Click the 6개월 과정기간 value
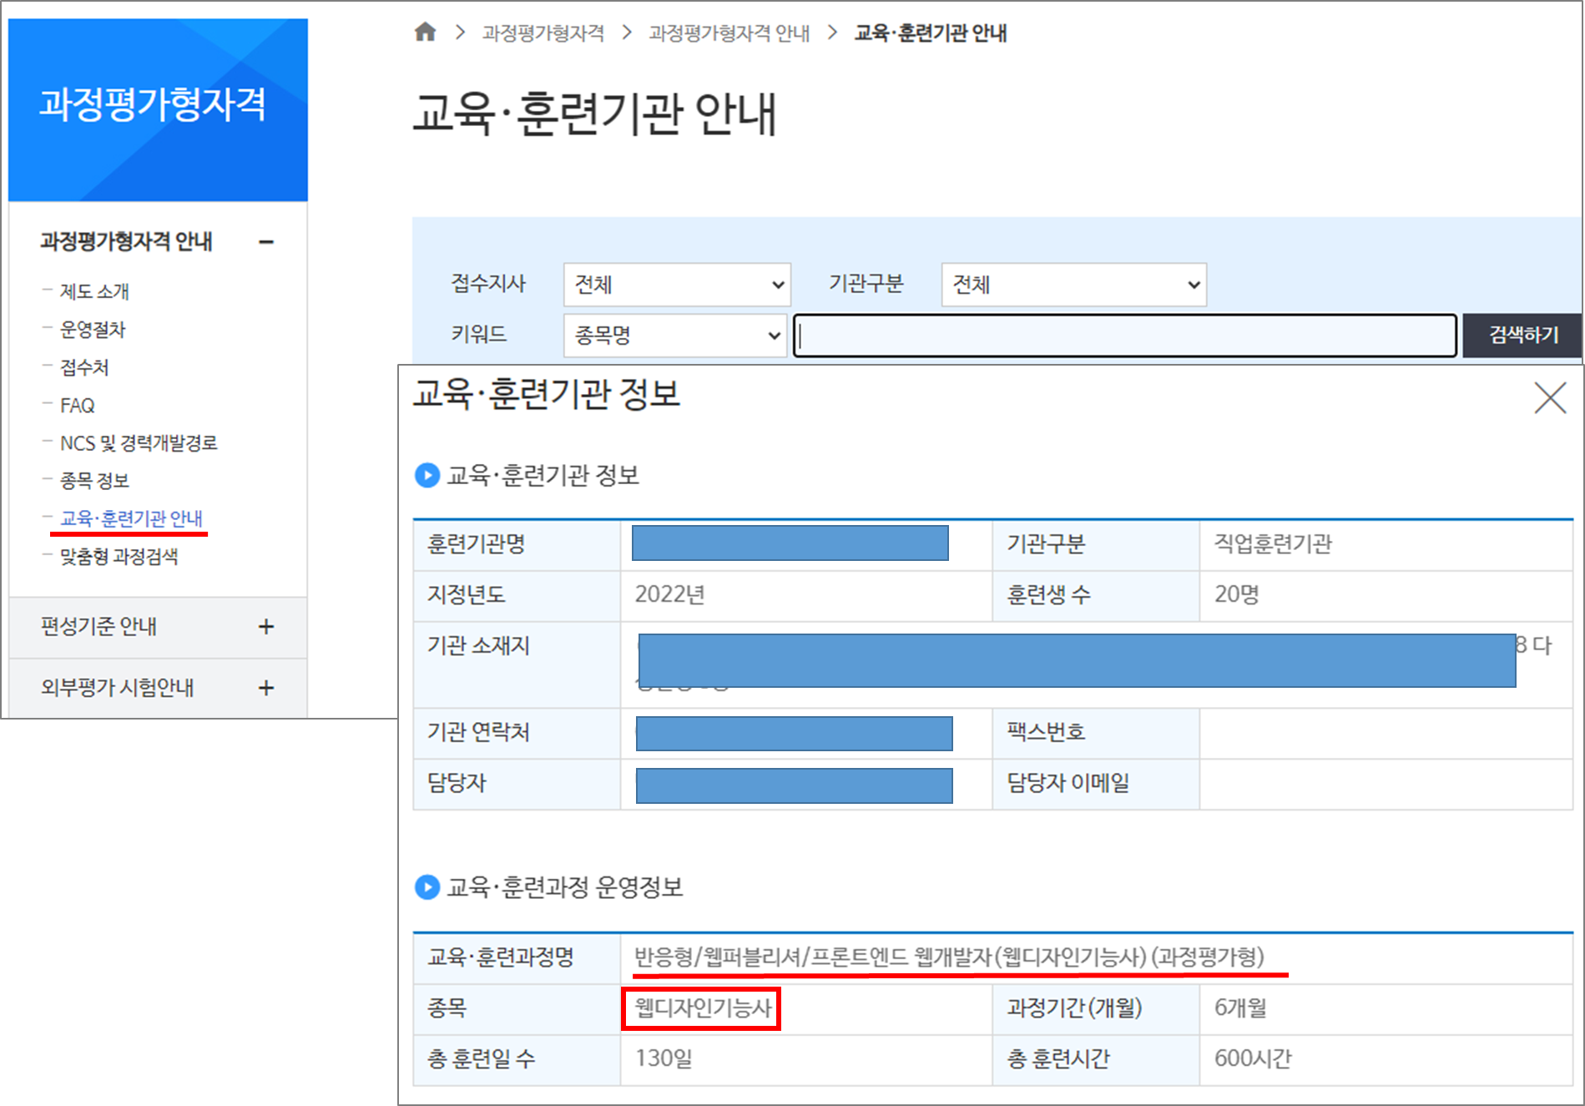1585x1106 pixels. (x=1240, y=1008)
